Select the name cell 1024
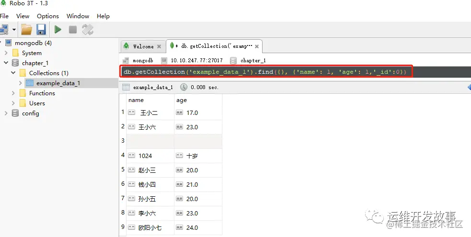The image size is (471, 237). pyautogui.click(x=150, y=156)
